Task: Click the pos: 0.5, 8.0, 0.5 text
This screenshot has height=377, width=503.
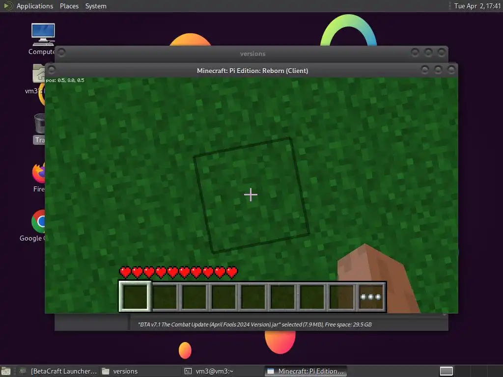Action: click(65, 81)
